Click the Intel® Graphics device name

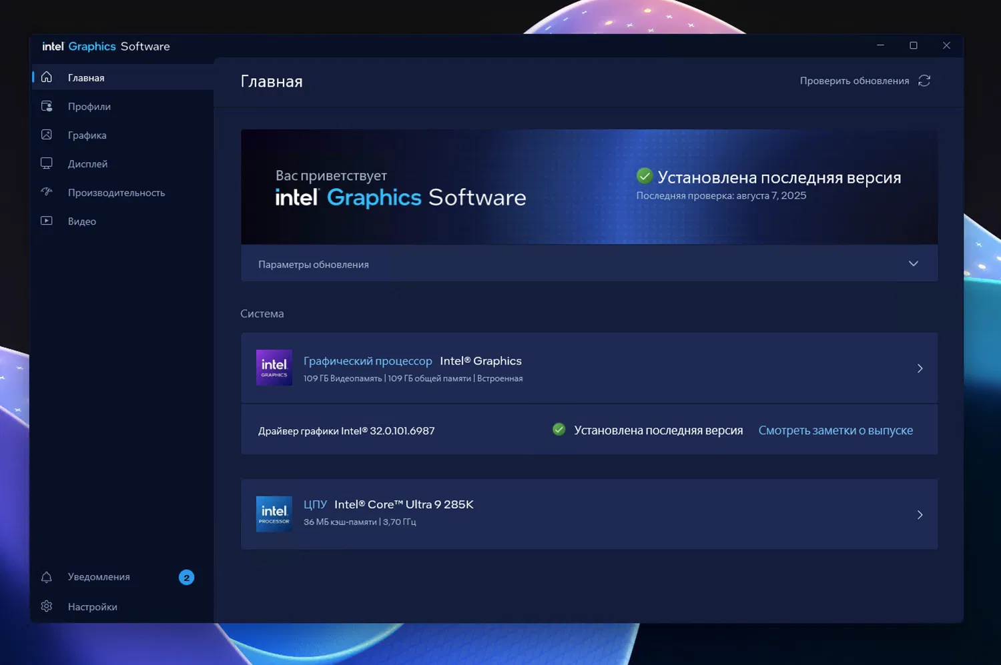pos(481,361)
